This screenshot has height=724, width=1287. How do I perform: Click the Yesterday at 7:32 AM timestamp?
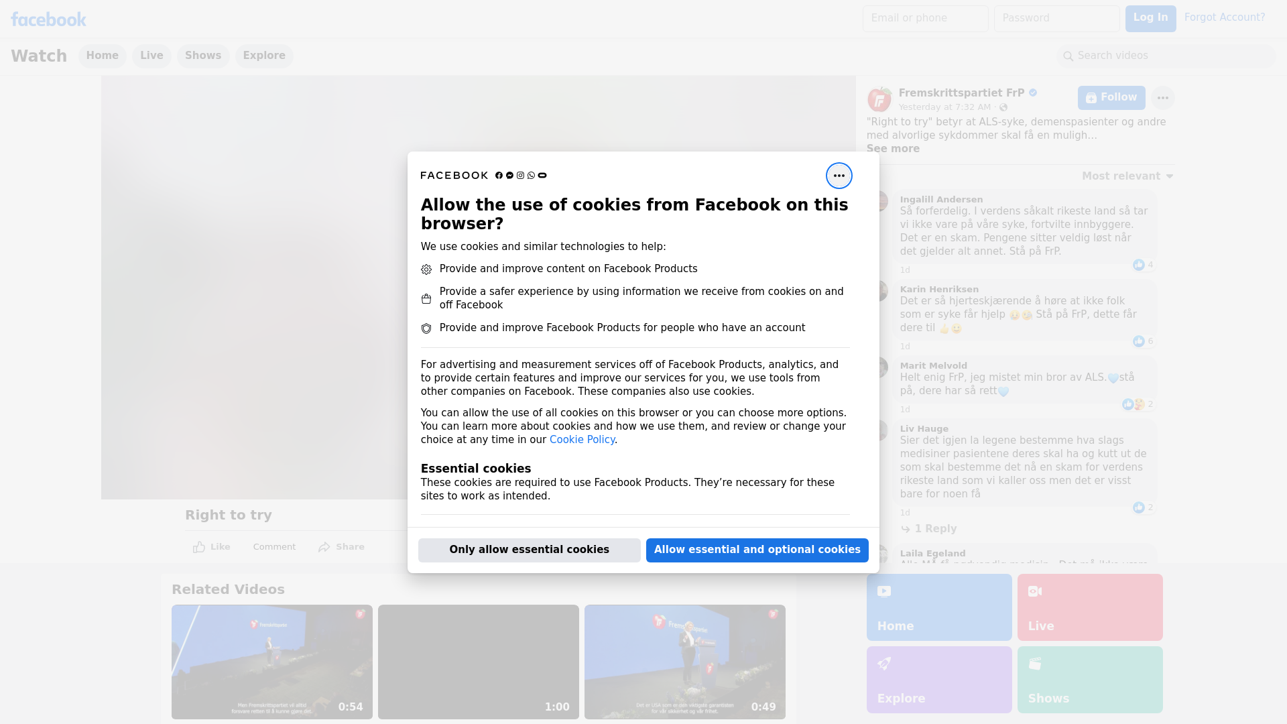tap(944, 107)
